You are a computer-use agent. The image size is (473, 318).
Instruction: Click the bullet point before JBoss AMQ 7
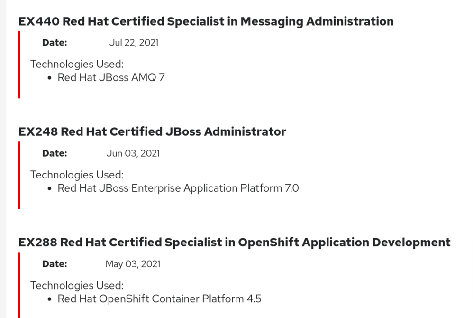point(50,78)
